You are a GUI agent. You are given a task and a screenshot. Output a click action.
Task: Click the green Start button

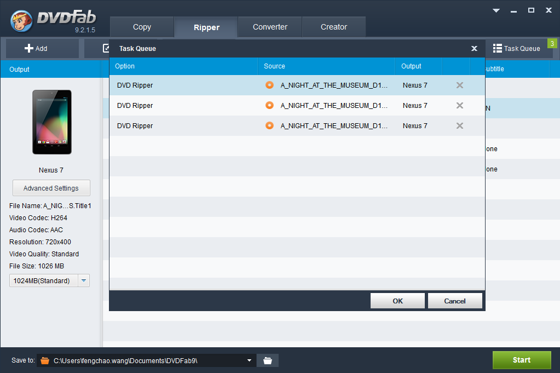(x=521, y=360)
